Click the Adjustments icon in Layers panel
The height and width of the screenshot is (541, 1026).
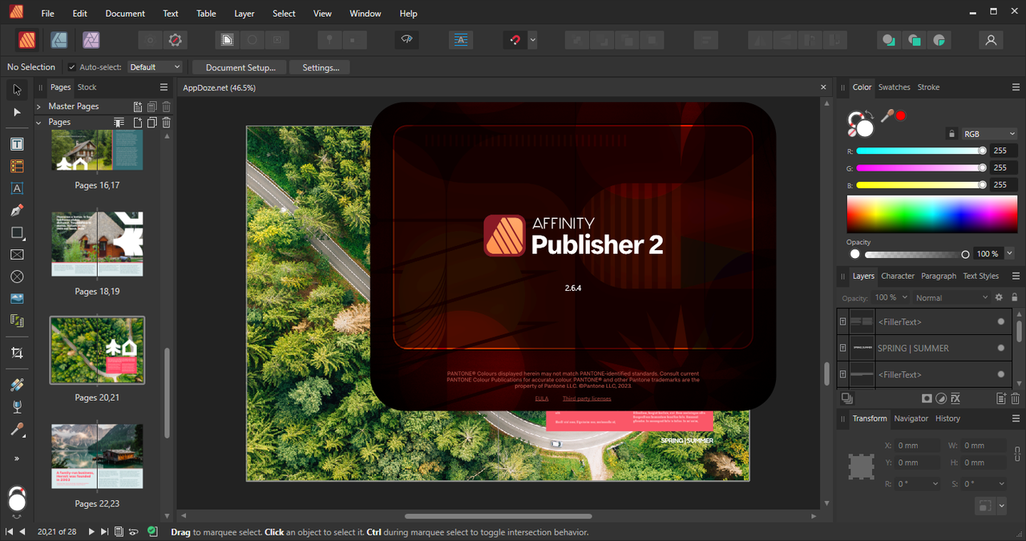(x=941, y=398)
